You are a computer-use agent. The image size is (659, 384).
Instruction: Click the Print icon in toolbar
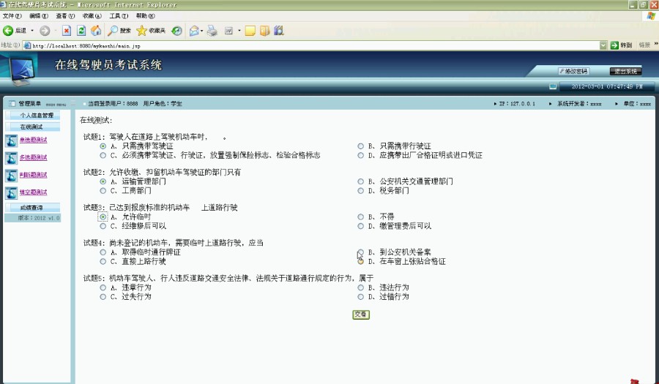[212, 31]
